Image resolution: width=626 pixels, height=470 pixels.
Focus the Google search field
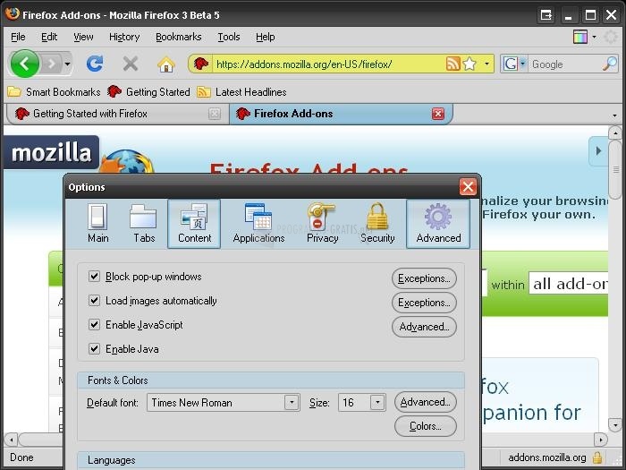(564, 64)
